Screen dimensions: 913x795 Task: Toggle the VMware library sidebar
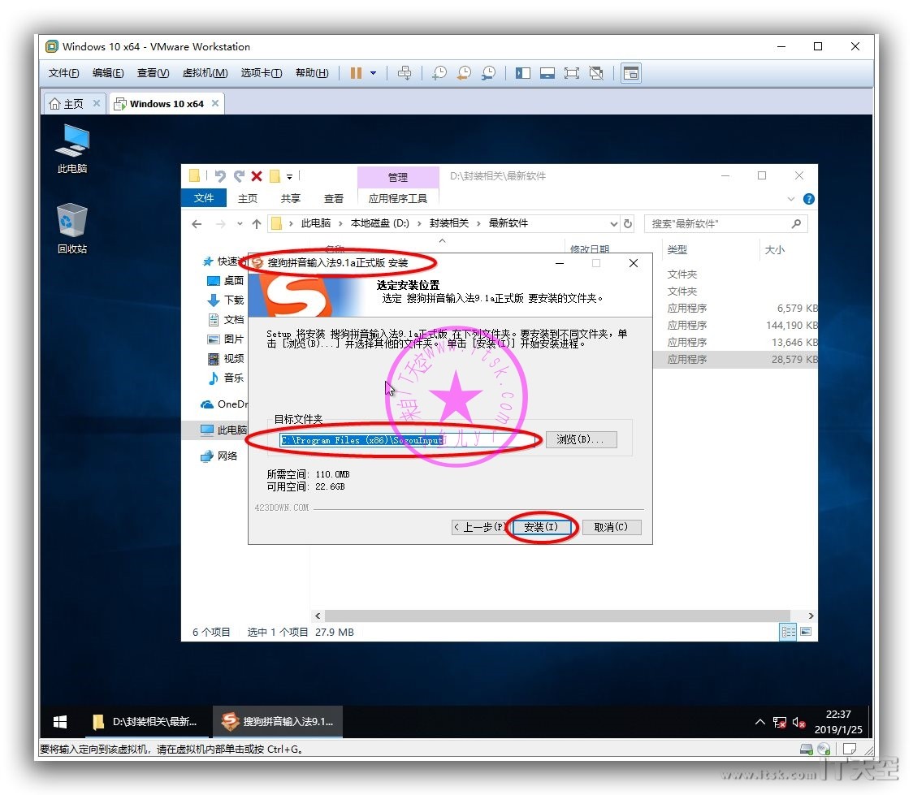523,73
